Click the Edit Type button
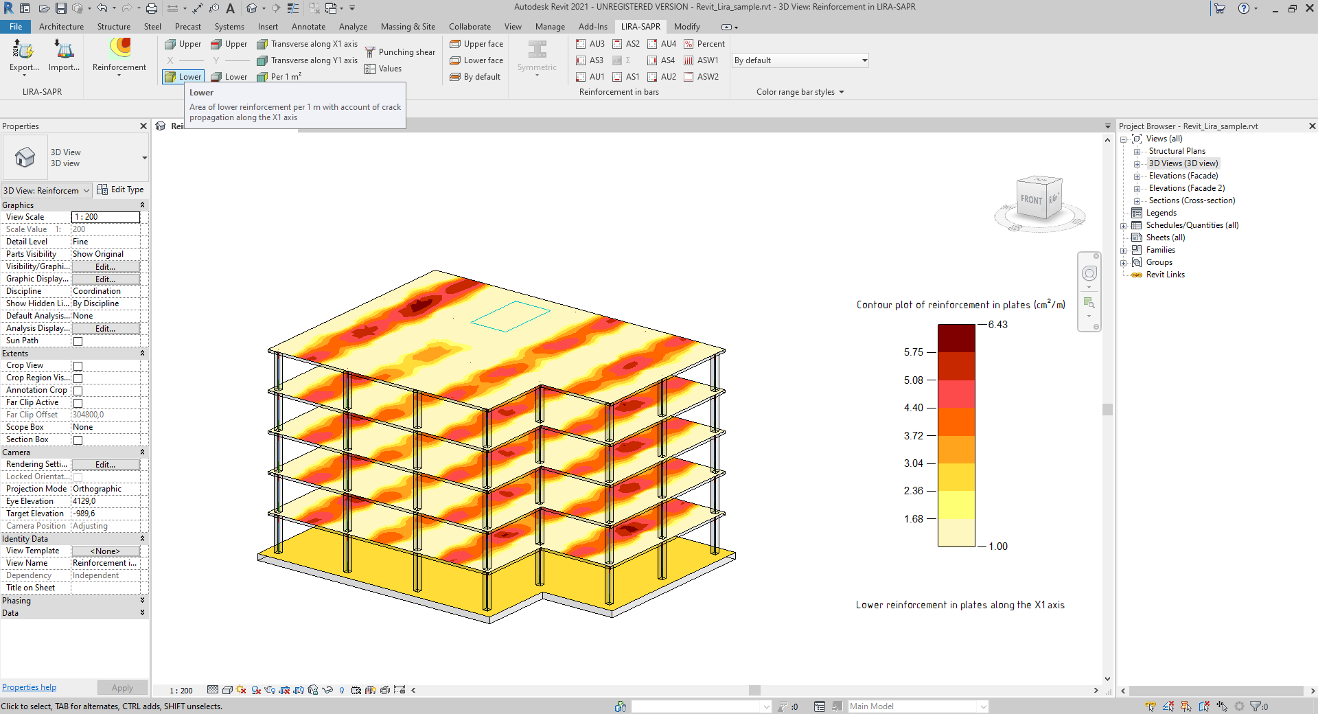1318x714 pixels. point(121,190)
